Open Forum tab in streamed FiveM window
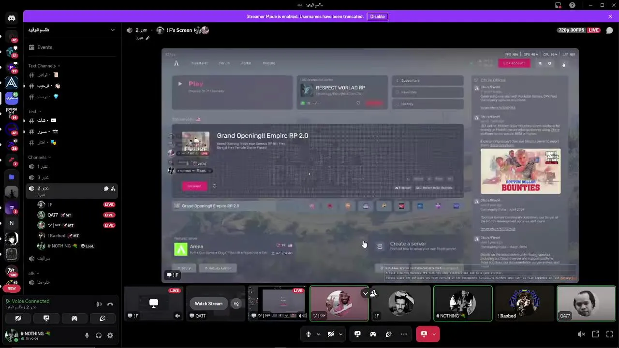619x348 pixels. (224, 63)
